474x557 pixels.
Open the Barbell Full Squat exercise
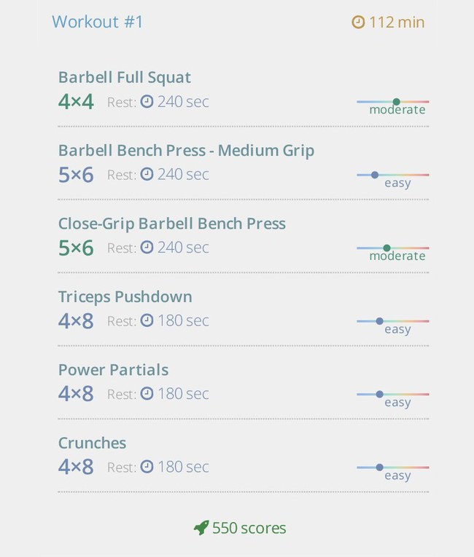point(125,78)
